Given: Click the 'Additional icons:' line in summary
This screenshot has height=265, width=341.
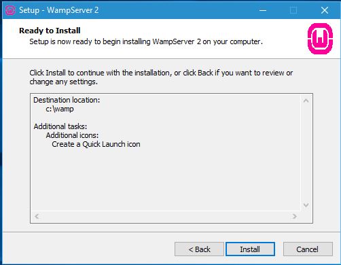Looking at the screenshot, I should pyautogui.click(x=72, y=135).
